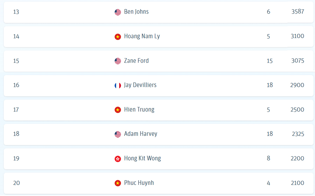Open Hoang Nam Ly's player page
The width and height of the screenshot is (315, 196).
coord(142,36)
